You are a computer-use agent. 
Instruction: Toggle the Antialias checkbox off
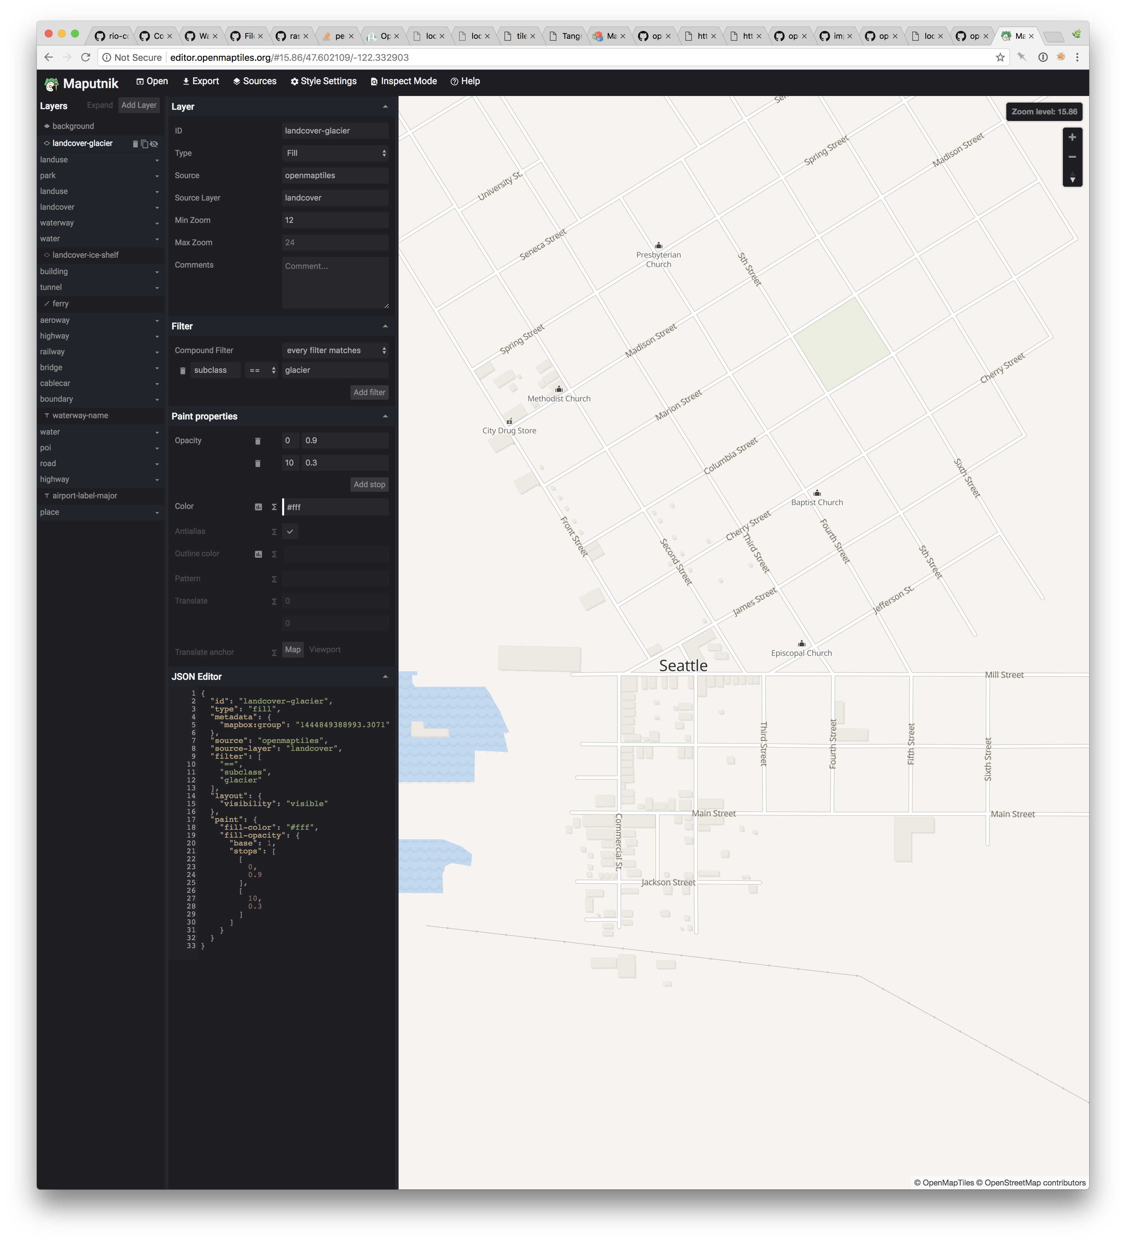click(290, 531)
